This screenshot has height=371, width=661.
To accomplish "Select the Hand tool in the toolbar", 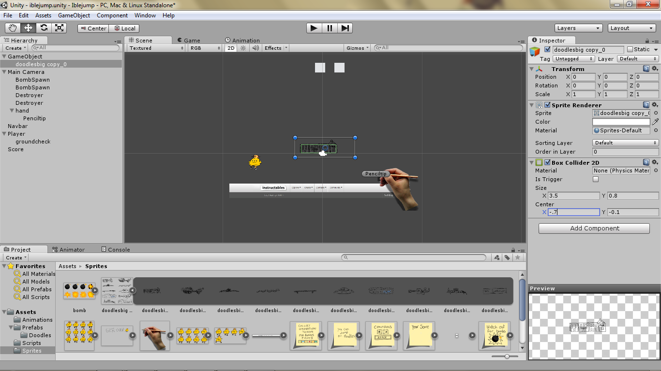I will click(x=13, y=28).
